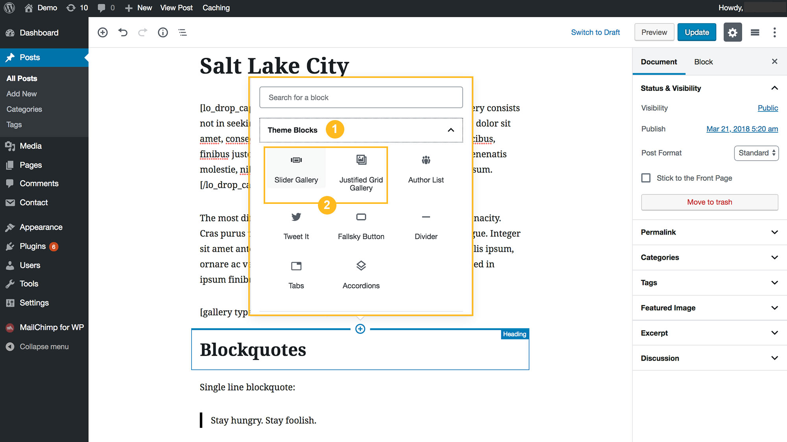The image size is (787, 442).
Task: Expand the Permalink panel
Action: coord(709,232)
